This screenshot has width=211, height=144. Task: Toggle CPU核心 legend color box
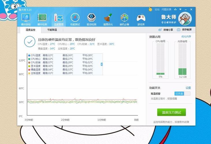point(29,59)
